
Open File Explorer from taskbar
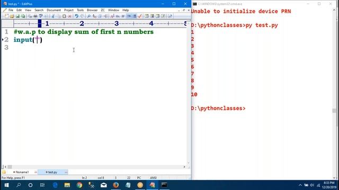coord(67,185)
